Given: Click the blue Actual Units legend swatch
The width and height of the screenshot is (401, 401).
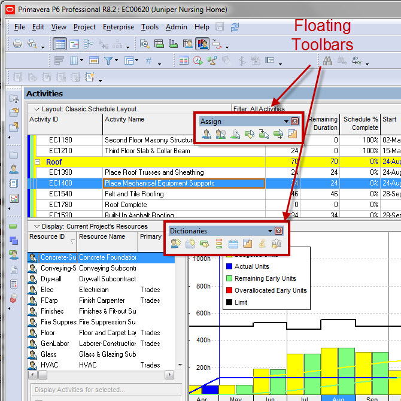Looking at the screenshot, I should pos(229,266).
